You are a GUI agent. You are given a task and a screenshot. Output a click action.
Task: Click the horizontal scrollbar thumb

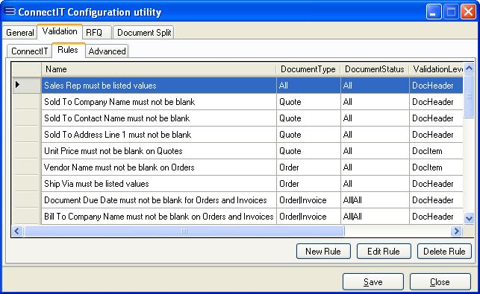pos(184,231)
